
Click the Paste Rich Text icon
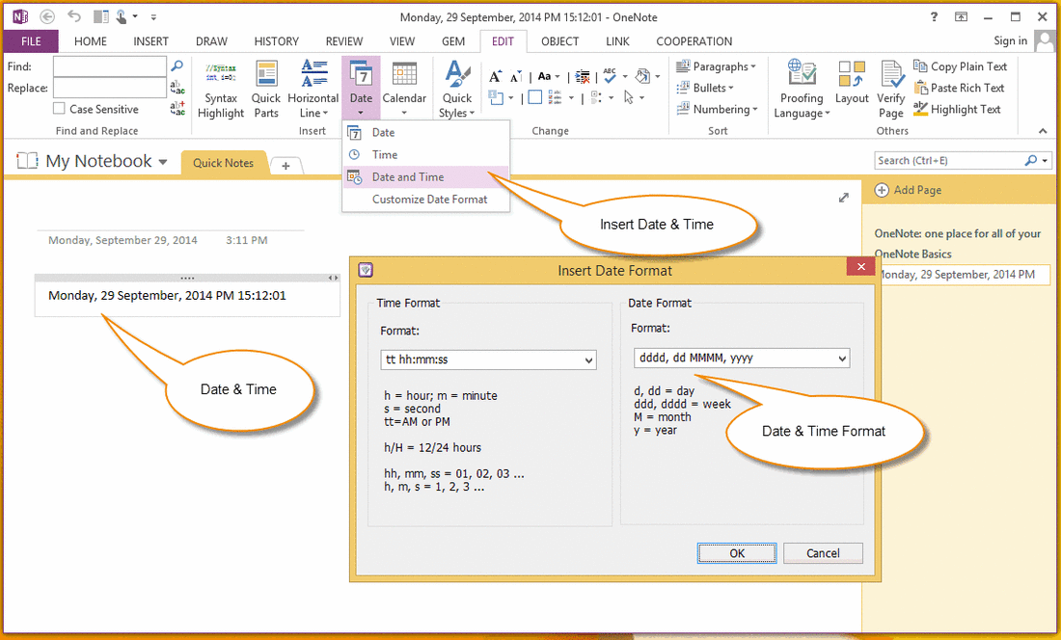(x=960, y=87)
